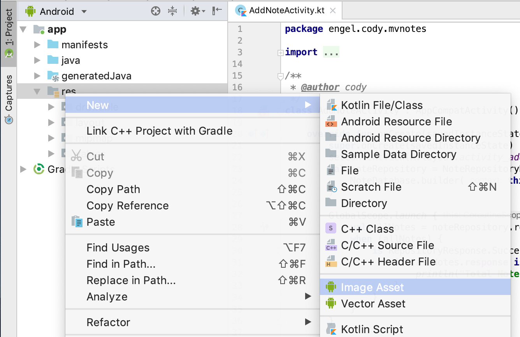Screen dimensions: 520x337
Task: Expand the manifests folder
Action: [37, 45]
